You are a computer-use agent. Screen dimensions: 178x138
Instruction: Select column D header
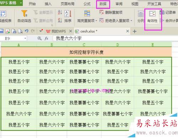117,45
